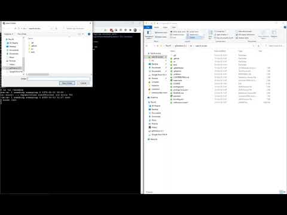The image size is (287, 215).
Task: Expand This PC in the Explorer sidebar
Action: click(x=153, y=102)
